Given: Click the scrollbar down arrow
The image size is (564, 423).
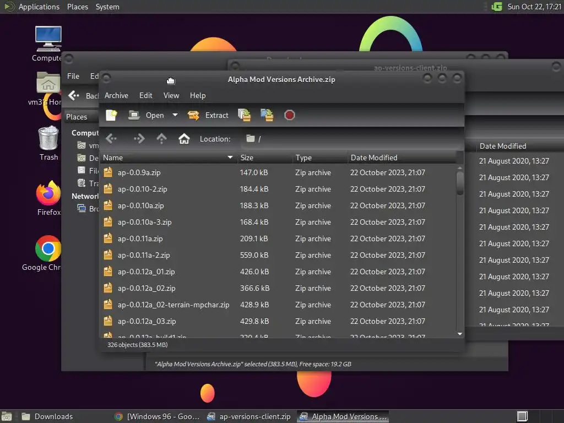Looking at the screenshot, I should coord(460,334).
